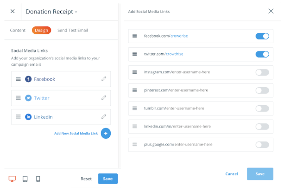
Task: Edit the facebook.com/crowdrise username field
Action: 179,36
